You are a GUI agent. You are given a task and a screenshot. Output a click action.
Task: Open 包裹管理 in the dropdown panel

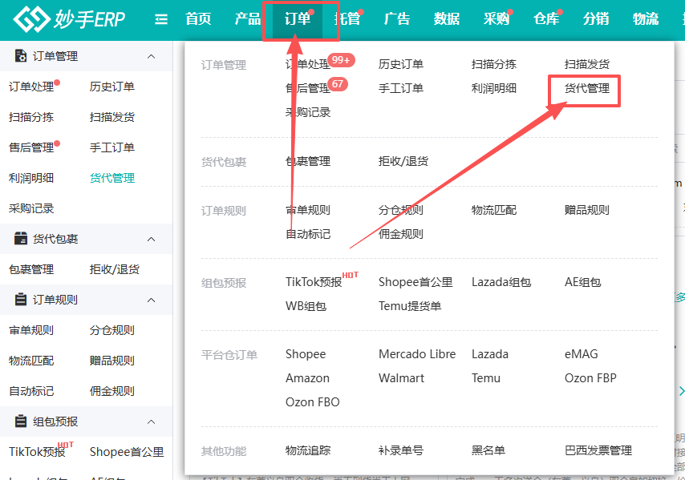pos(308,161)
